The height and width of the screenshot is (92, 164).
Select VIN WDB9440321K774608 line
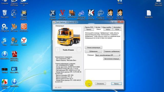coord(65,65)
